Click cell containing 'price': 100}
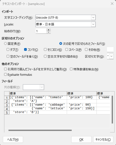116x145 pixels. (x=82, y=97)
